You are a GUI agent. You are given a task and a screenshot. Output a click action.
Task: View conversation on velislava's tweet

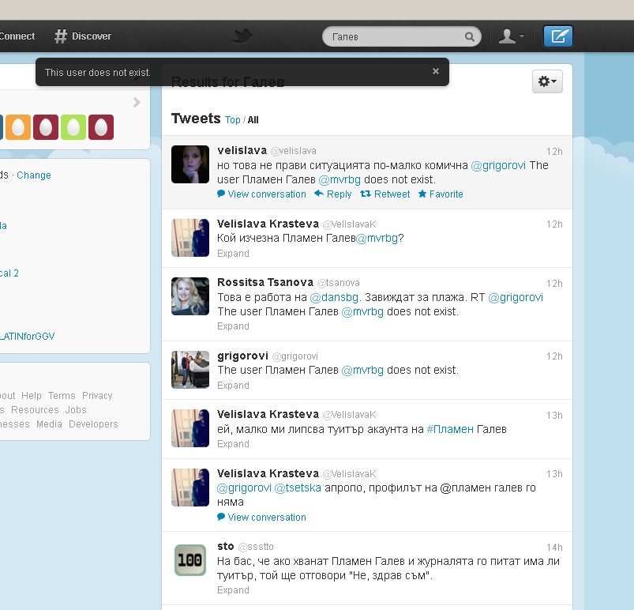pyautogui.click(x=261, y=194)
